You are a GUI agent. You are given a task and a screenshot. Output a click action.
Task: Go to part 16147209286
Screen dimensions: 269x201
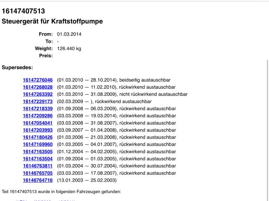(38, 116)
